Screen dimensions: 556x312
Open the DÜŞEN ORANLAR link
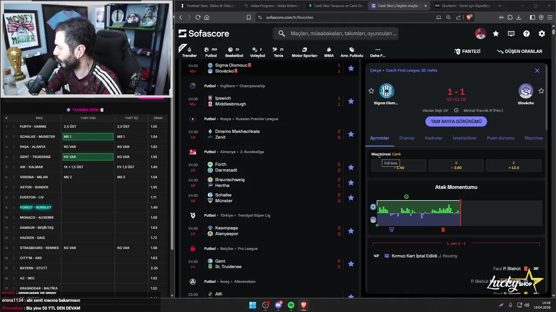(520, 51)
